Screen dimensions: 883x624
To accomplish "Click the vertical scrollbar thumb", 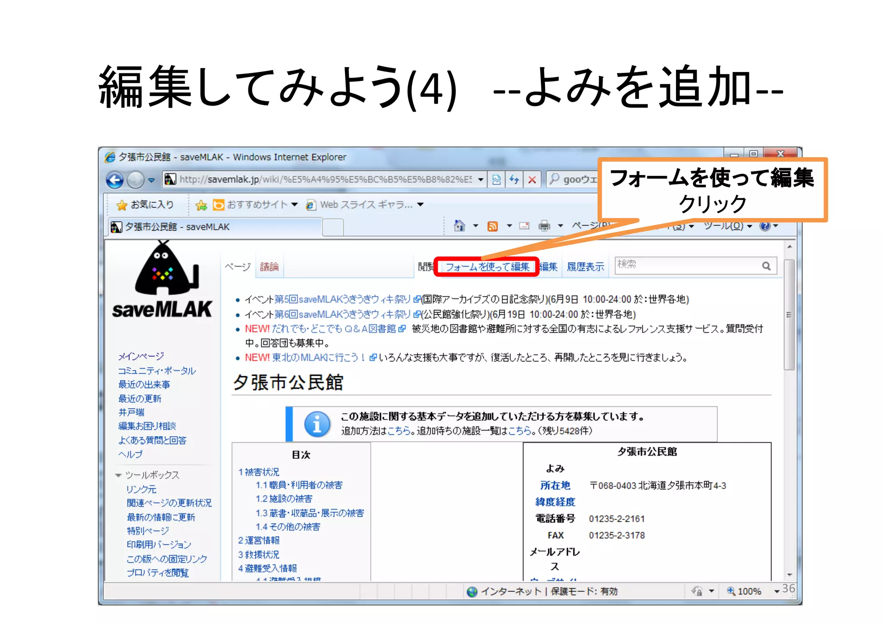I will coord(789,315).
